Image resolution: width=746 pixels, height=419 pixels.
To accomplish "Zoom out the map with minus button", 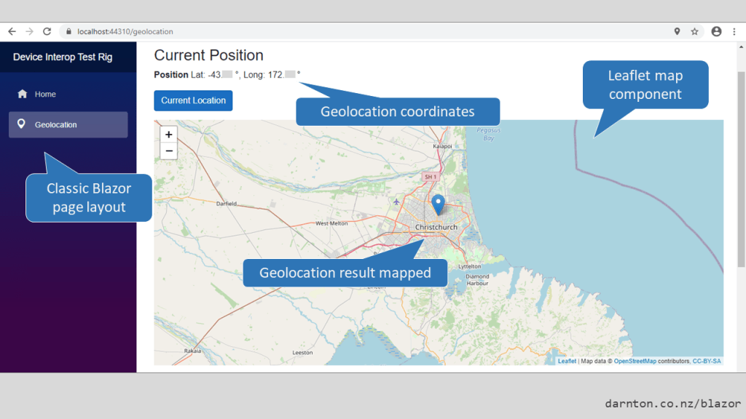I will [x=168, y=151].
